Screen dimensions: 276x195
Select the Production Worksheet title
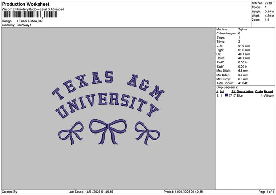pyautogui.click(x=26, y=4)
